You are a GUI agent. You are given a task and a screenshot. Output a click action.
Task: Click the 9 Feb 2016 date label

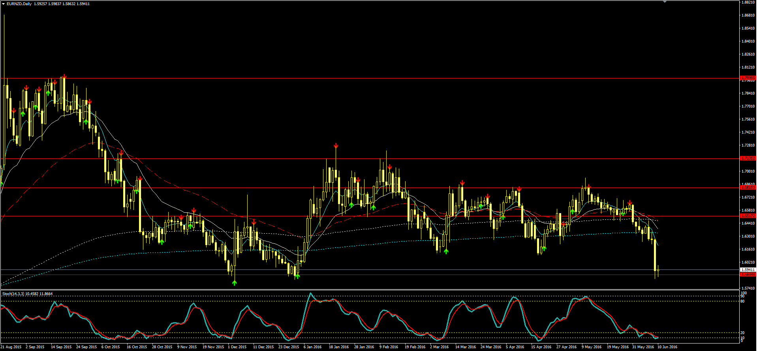pos(389,347)
